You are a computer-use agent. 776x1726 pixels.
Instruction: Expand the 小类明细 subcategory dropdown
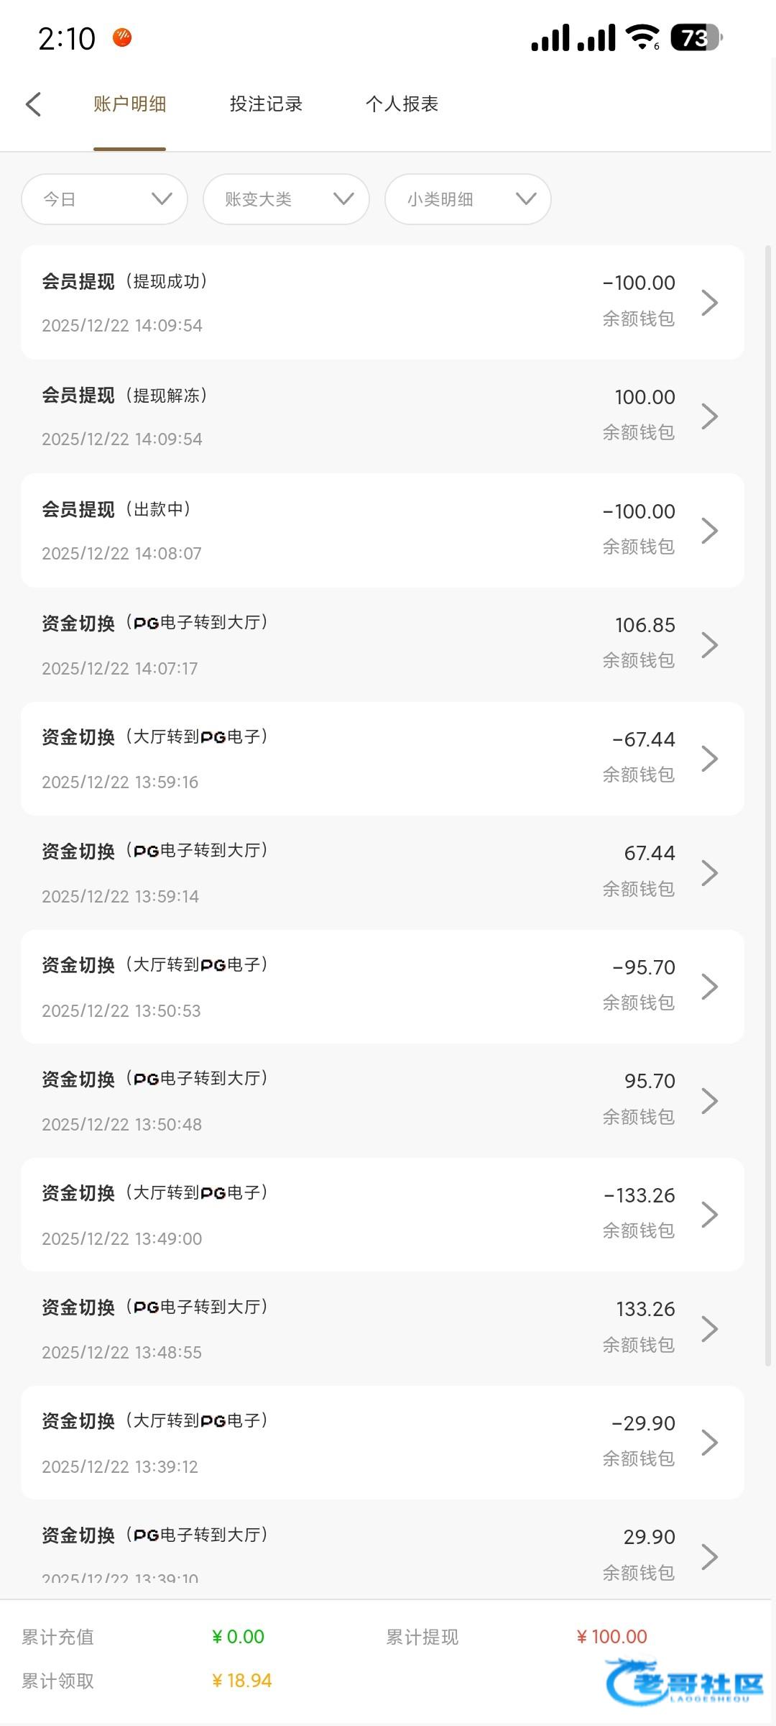pos(468,199)
